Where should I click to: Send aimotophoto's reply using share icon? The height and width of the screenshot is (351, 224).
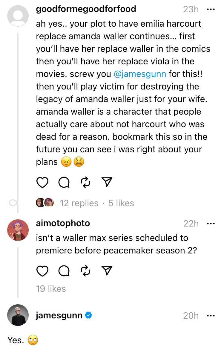pyautogui.click(x=107, y=271)
